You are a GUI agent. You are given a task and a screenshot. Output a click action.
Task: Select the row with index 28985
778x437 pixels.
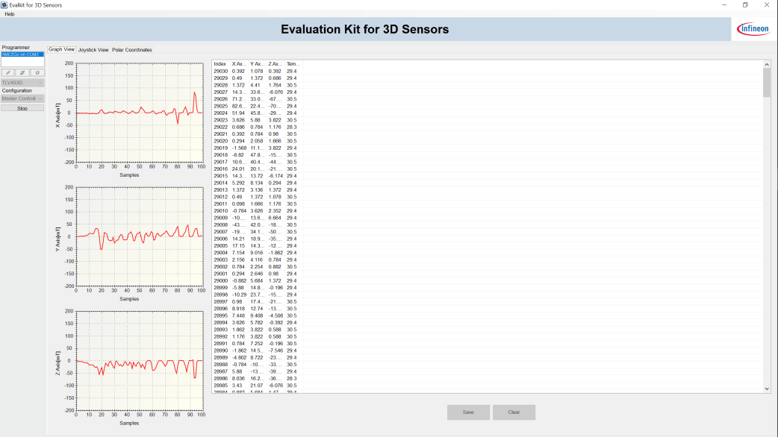tap(257, 386)
